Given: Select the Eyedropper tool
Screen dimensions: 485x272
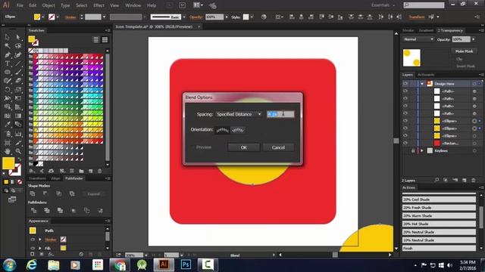Looking at the screenshot, I should 8,125.
